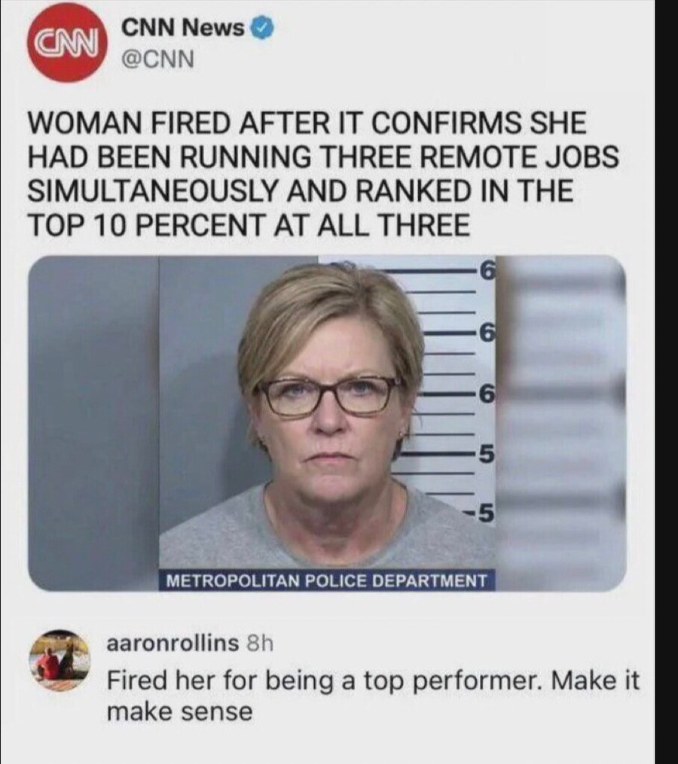This screenshot has width=678, height=764.
Task: Click the aaronrollins profile picture
Action: coord(60,660)
